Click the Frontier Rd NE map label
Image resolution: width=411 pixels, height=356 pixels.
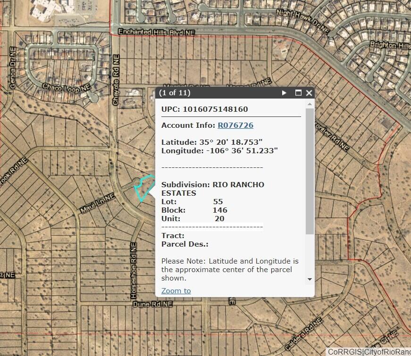tap(332, 137)
